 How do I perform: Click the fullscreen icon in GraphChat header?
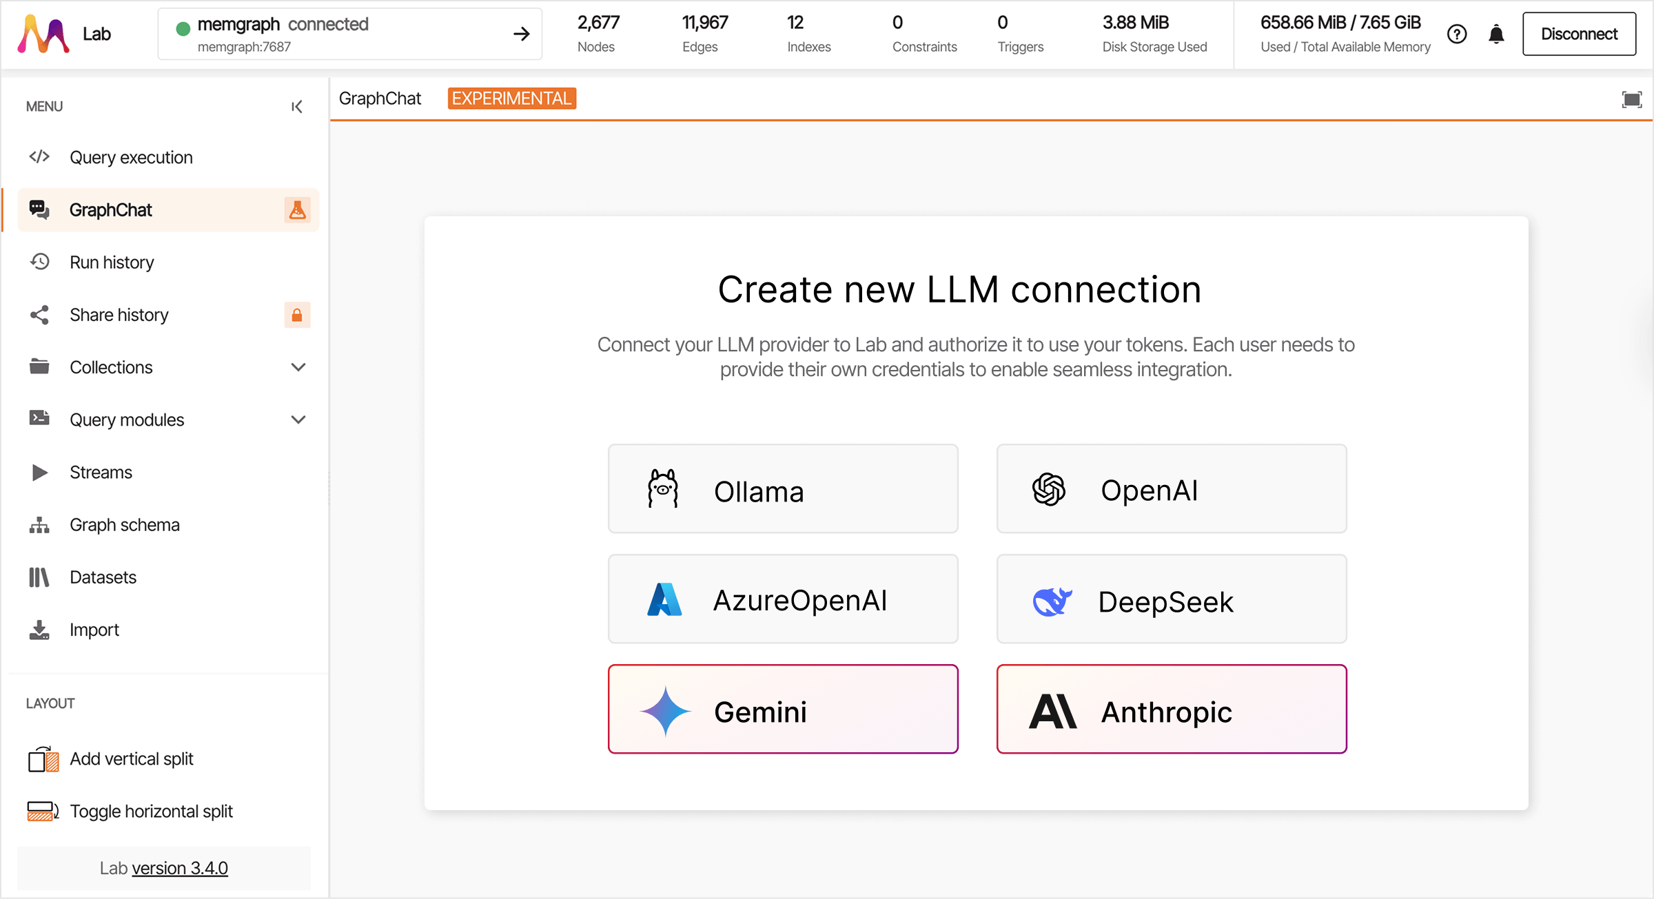pos(1631,99)
